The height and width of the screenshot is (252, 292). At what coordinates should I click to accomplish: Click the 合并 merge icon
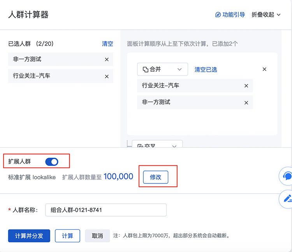146,69
